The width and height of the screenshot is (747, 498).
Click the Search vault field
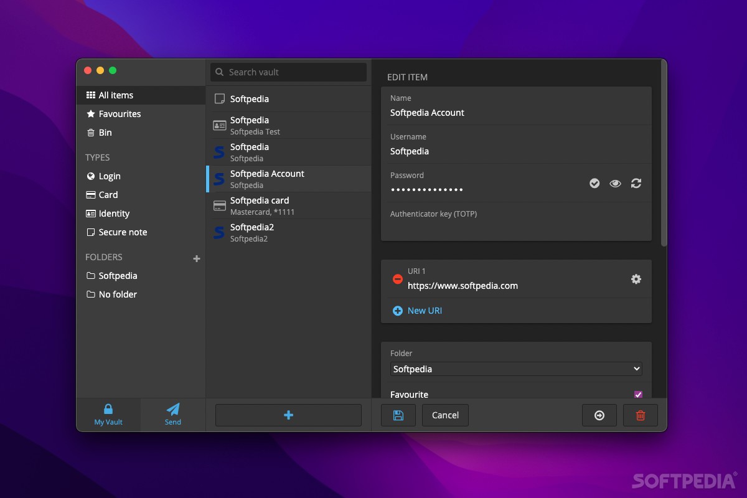click(x=288, y=72)
